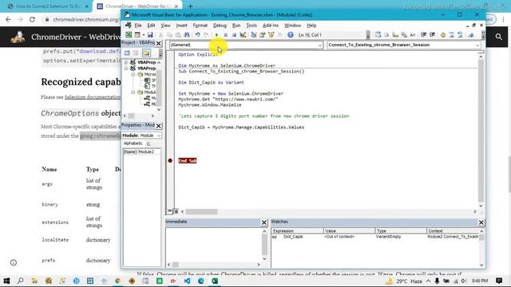Click Selenium documentation link in Chrome page
This screenshot has width=511, height=287.
tap(93, 97)
